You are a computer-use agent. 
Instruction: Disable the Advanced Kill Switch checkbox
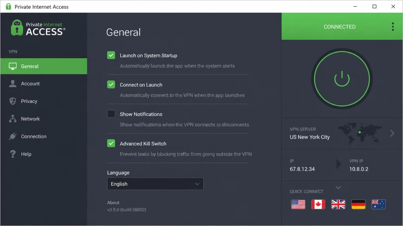point(111,143)
